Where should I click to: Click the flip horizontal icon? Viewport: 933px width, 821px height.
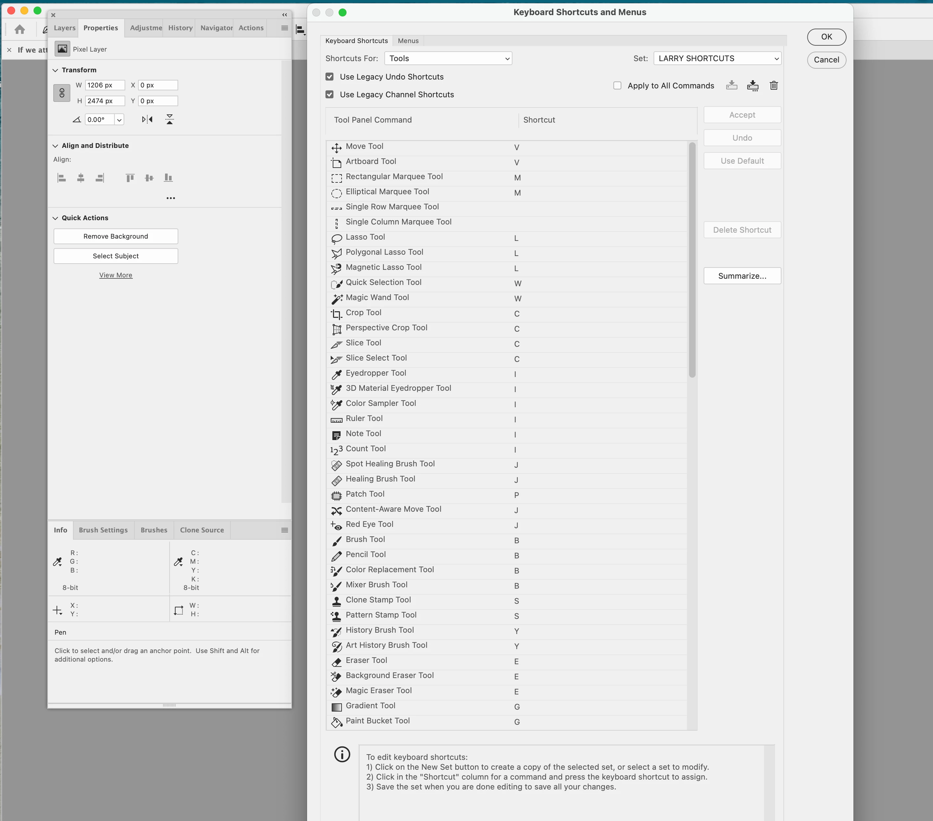pyautogui.click(x=147, y=120)
